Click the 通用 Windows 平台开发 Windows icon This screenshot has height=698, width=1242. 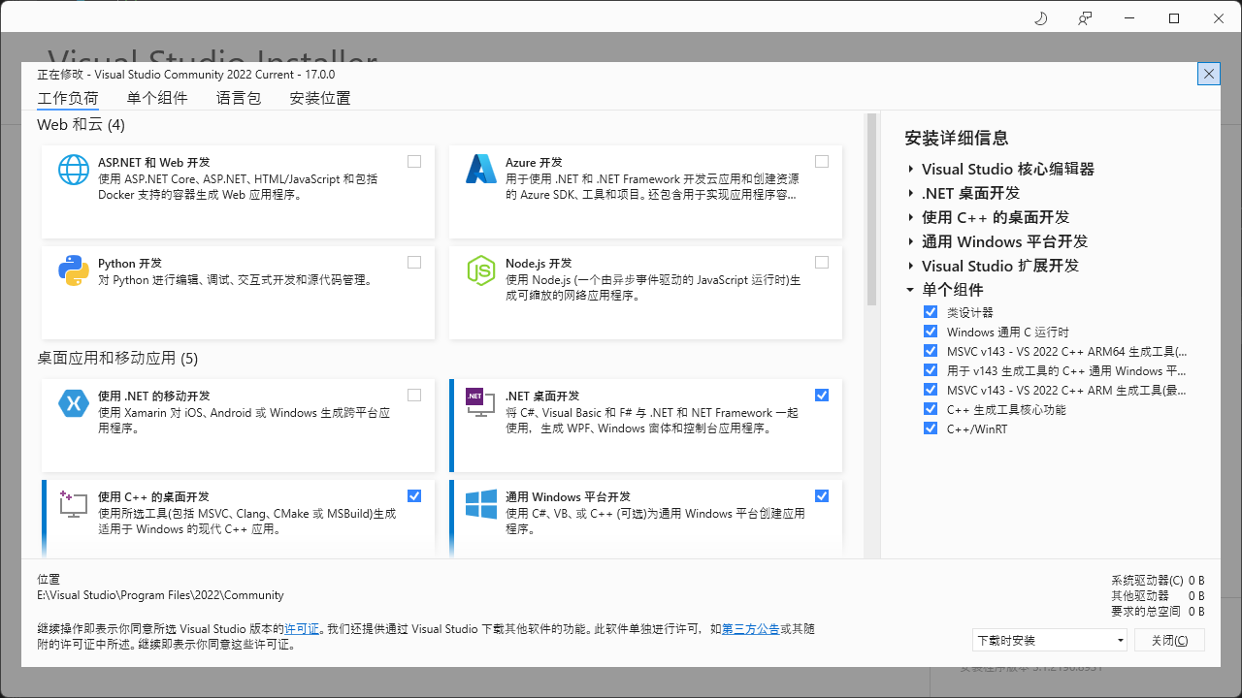(x=480, y=506)
